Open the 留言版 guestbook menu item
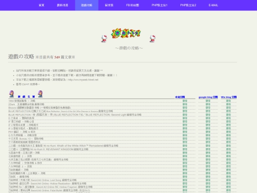Image resolution: width=257 pixels, height=193 pixels. pyautogui.click(x=109, y=5)
